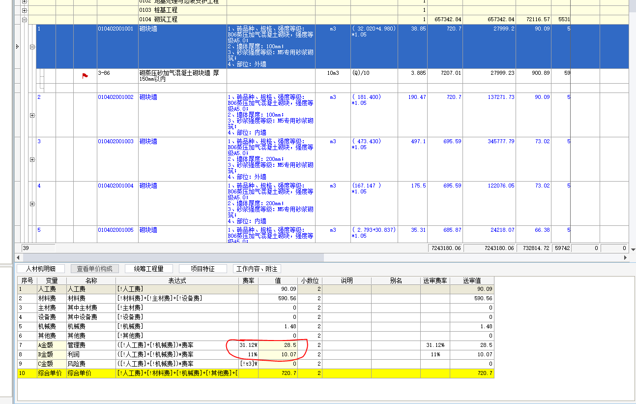Click the current-row arrow indicator at left edge

point(18,46)
